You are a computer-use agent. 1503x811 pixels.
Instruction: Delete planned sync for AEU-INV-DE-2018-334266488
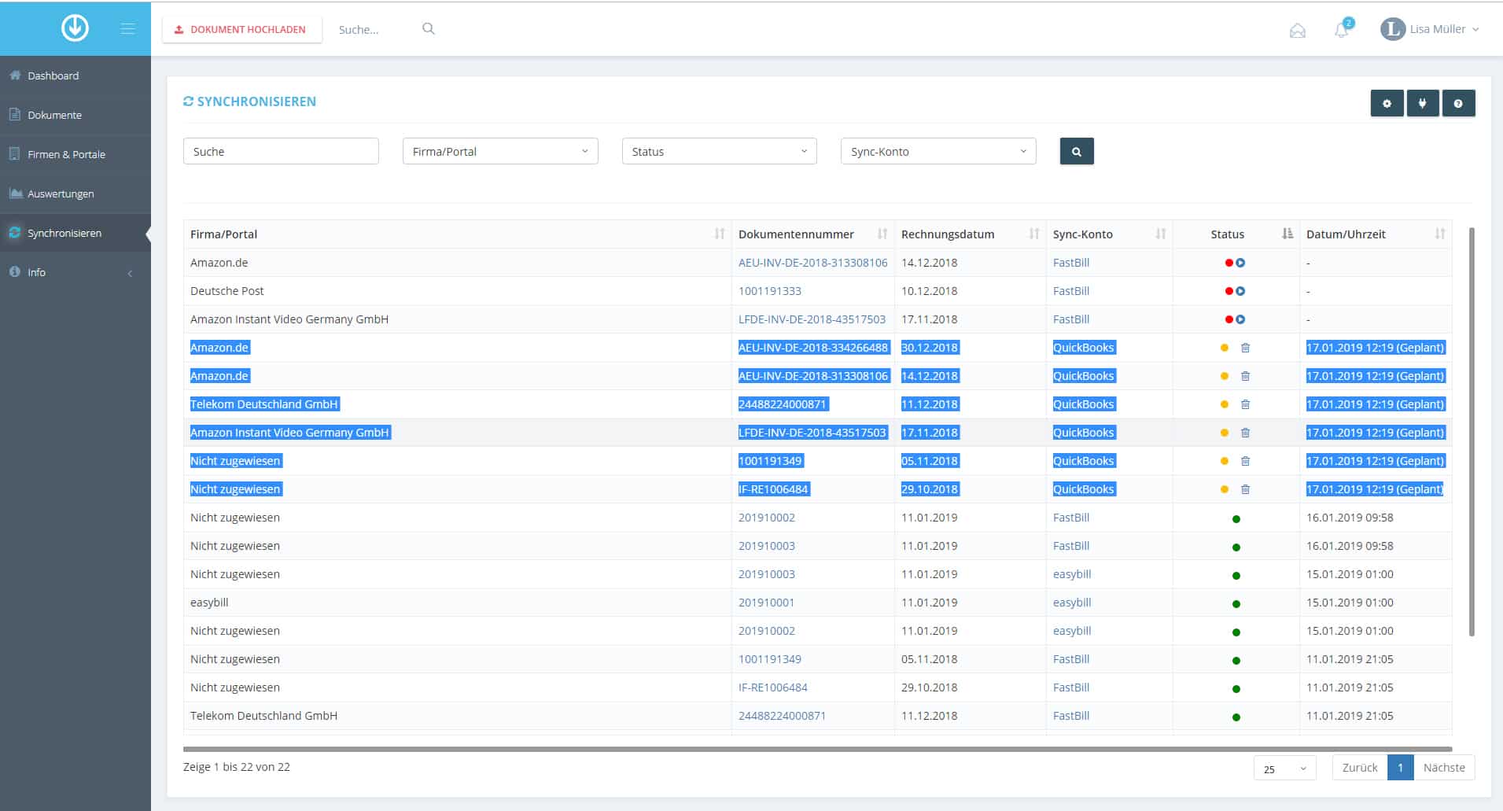1245,348
